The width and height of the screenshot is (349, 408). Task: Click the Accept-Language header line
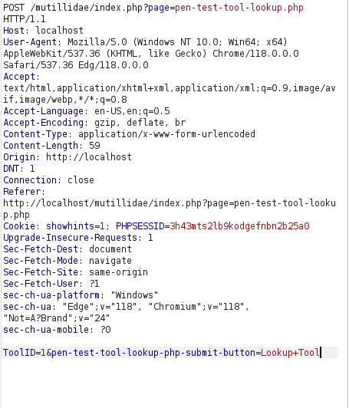(x=87, y=111)
